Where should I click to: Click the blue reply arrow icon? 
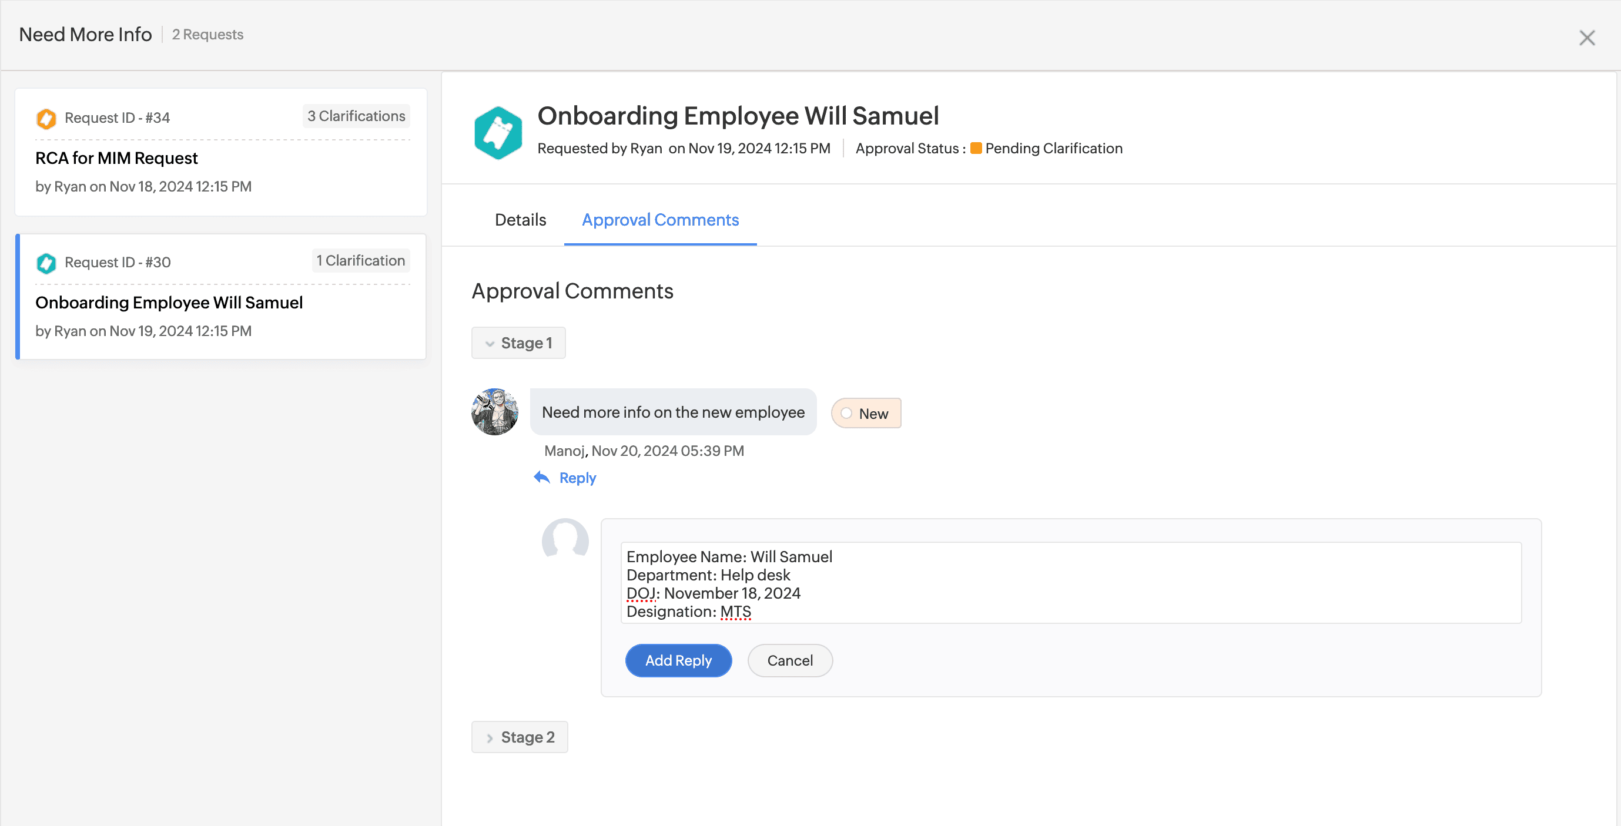541,478
